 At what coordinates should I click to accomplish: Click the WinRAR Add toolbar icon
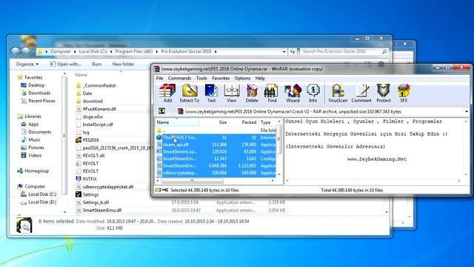[x=167, y=93]
